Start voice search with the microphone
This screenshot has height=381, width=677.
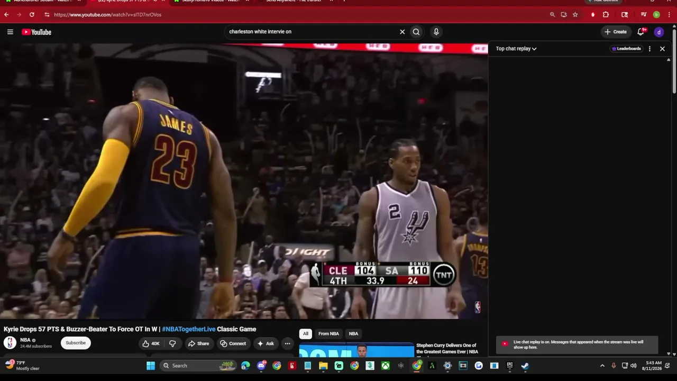pyautogui.click(x=436, y=32)
